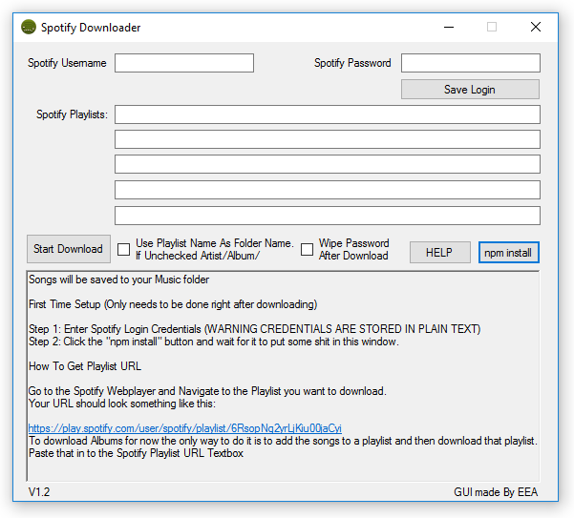The image size is (574, 518).
Task: Click the 'Go to the Spotify Webplayer' line
Action: coord(207,391)
